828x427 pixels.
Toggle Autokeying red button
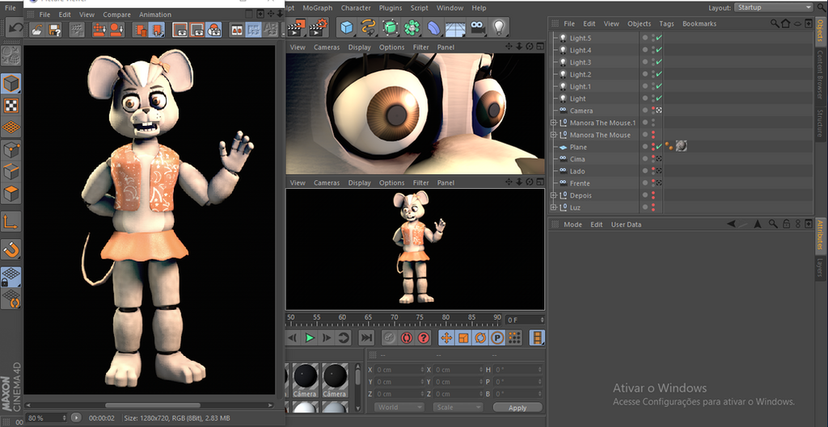coord(406,338)
